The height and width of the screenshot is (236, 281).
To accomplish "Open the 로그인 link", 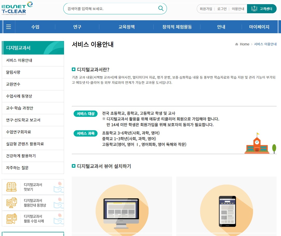I will [222, 9].
